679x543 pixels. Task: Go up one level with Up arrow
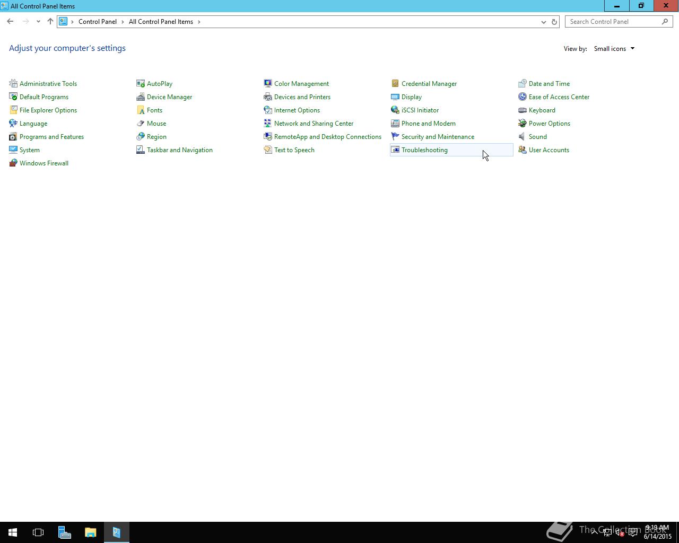click(x=50, y=22)
